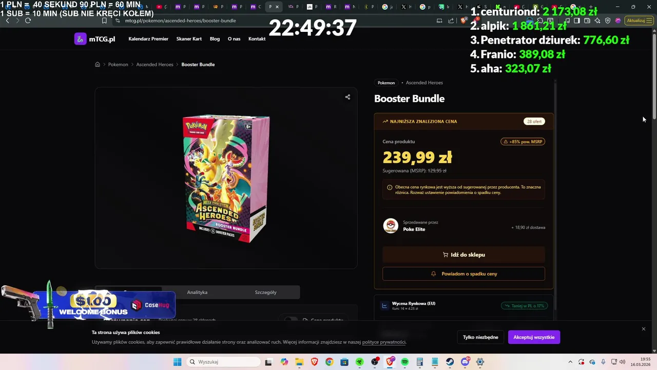Click the Taniej w PL o 17% badge
Viewport: 657px width, 370px height.
[x=524, y=306]
